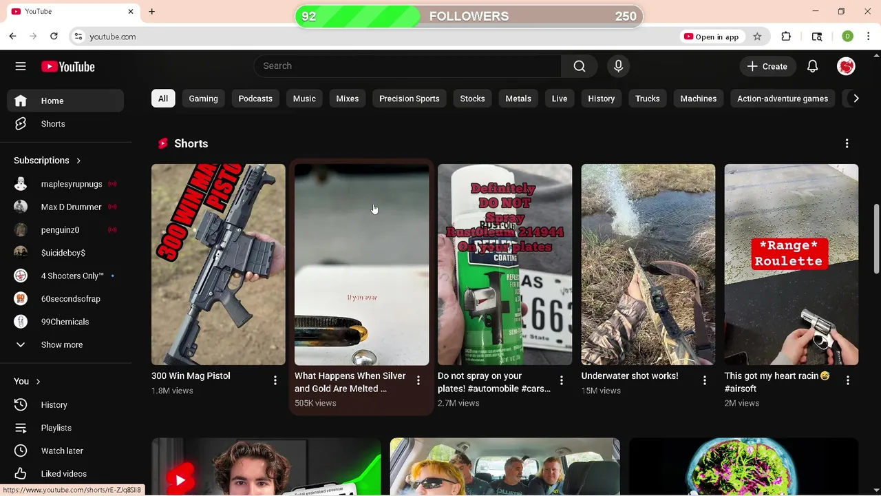Select the Trucks filter chip
881x496 pixels.
[x=648, y=99]
